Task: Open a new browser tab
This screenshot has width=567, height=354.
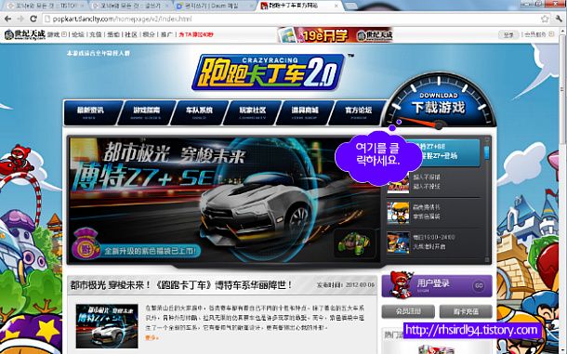Action: (350, 6)
